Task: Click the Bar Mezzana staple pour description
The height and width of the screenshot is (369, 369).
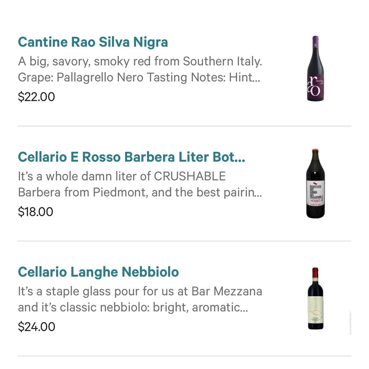Action: click(140, 291)
